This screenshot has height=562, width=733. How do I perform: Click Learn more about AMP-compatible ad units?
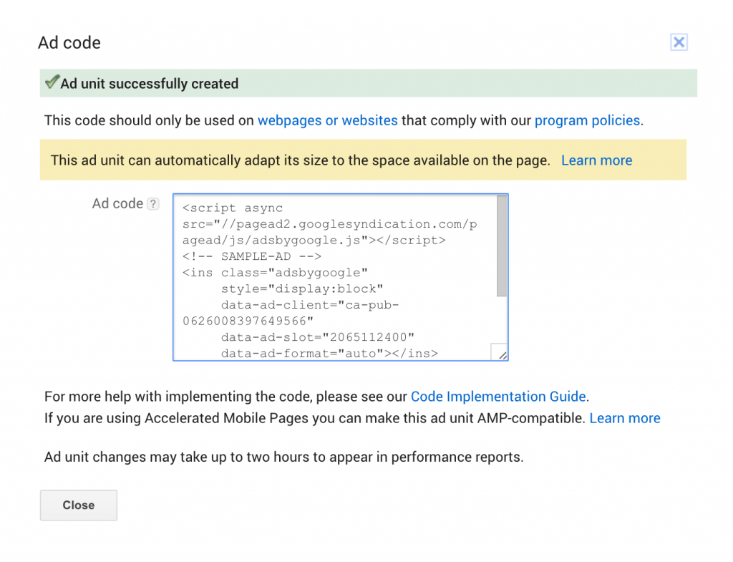(624, 418)
